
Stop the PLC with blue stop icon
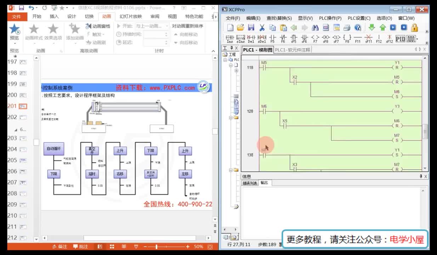(x=404, y=28)
